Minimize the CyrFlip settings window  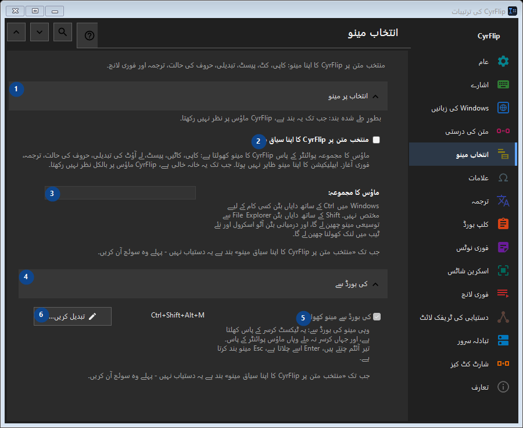(55, 11)
